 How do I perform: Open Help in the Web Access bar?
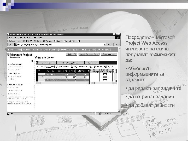coord(107,50)
